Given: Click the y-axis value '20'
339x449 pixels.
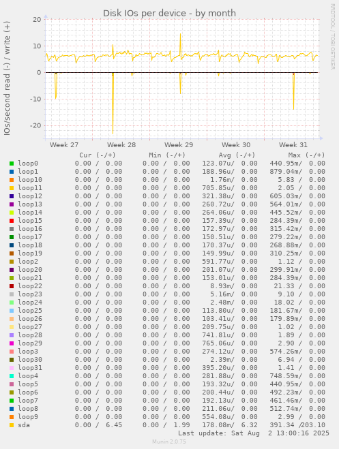Looking at the screenshot, I should click(x=37, y=19).
